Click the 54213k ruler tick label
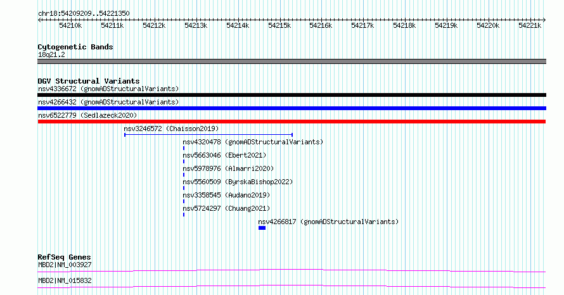Screen dimensions: 564x295 coord(196,25)
